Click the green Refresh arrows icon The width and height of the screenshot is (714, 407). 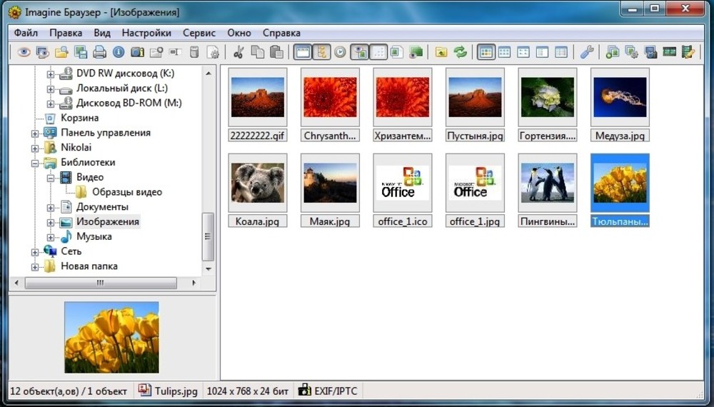click(461, 52)
